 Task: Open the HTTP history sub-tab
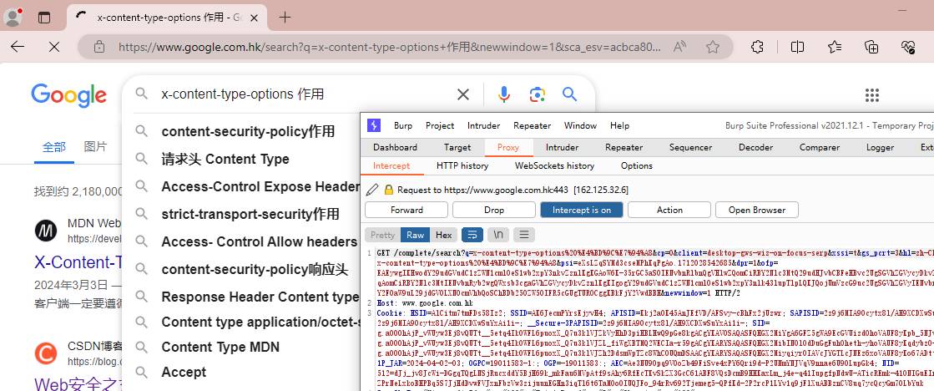(462, 165)
